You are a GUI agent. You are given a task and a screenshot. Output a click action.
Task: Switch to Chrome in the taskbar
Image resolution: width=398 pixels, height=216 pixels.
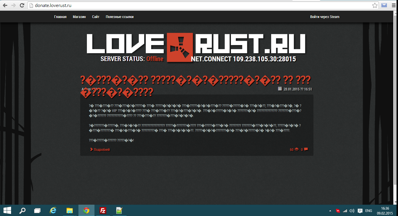pyautogui.click(x=86, y=210)
